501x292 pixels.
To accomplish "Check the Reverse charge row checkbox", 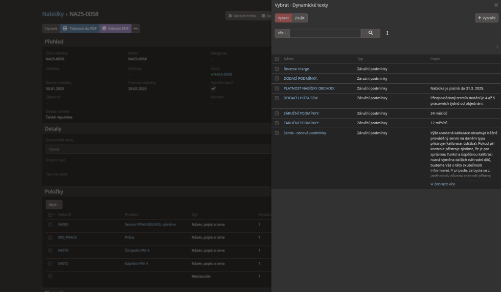I will click(x=277, y=69).
